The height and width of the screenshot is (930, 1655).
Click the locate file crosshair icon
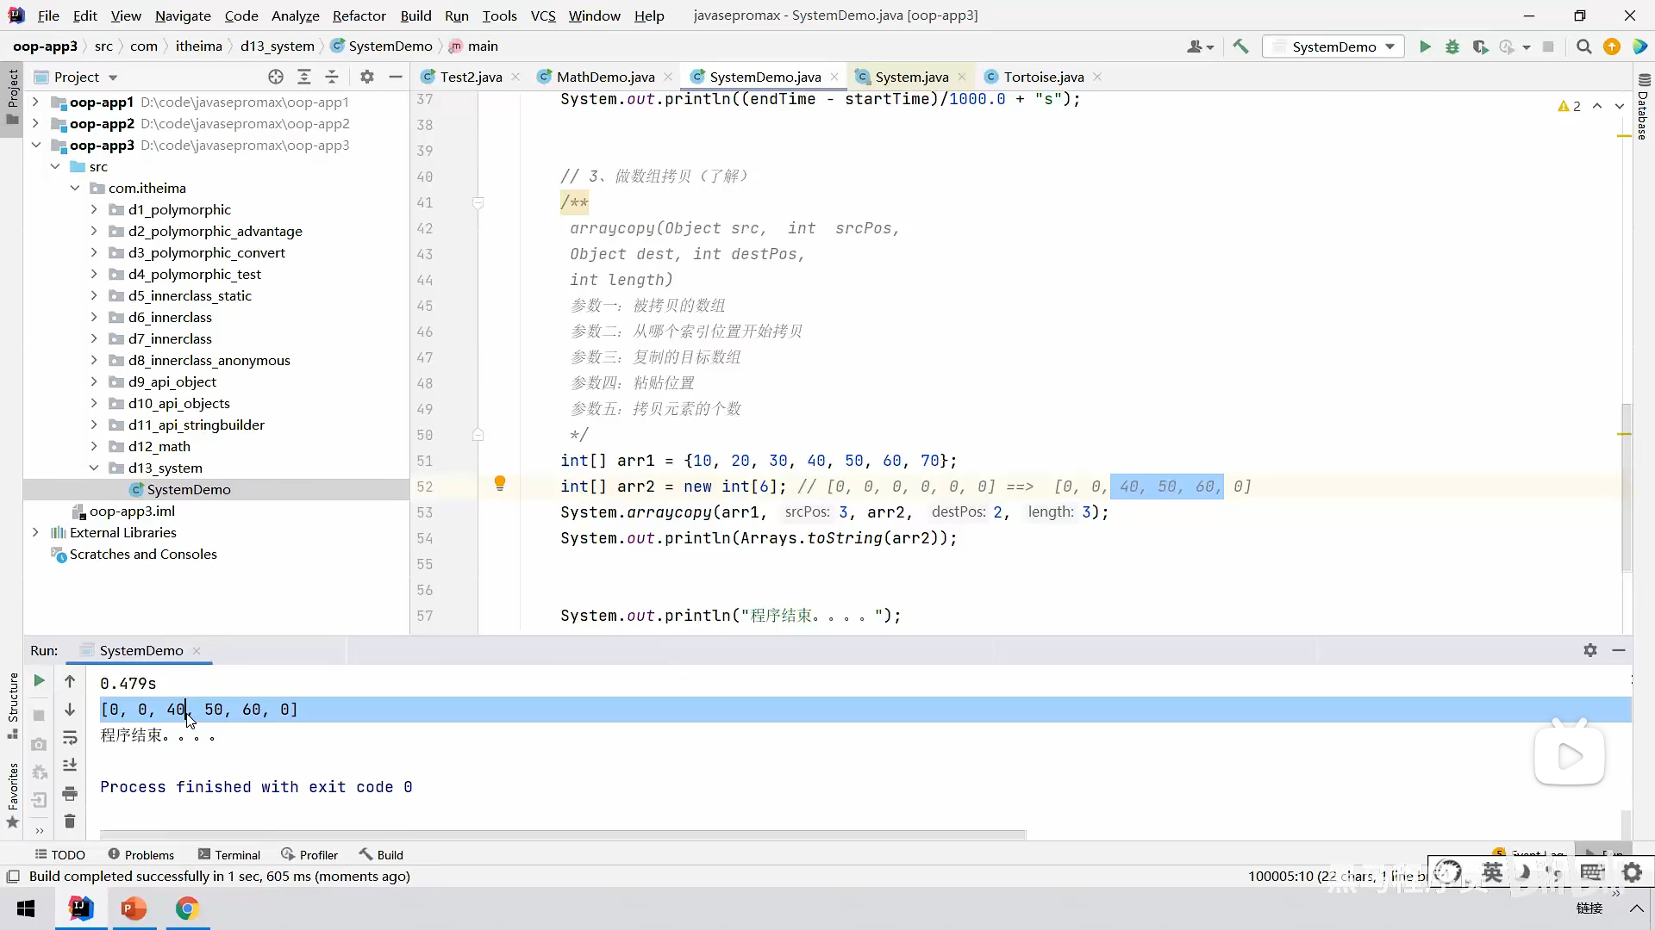point(276,77)
